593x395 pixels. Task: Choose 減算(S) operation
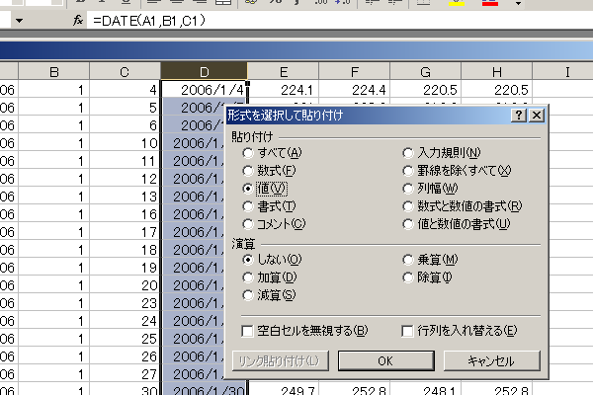269,295
